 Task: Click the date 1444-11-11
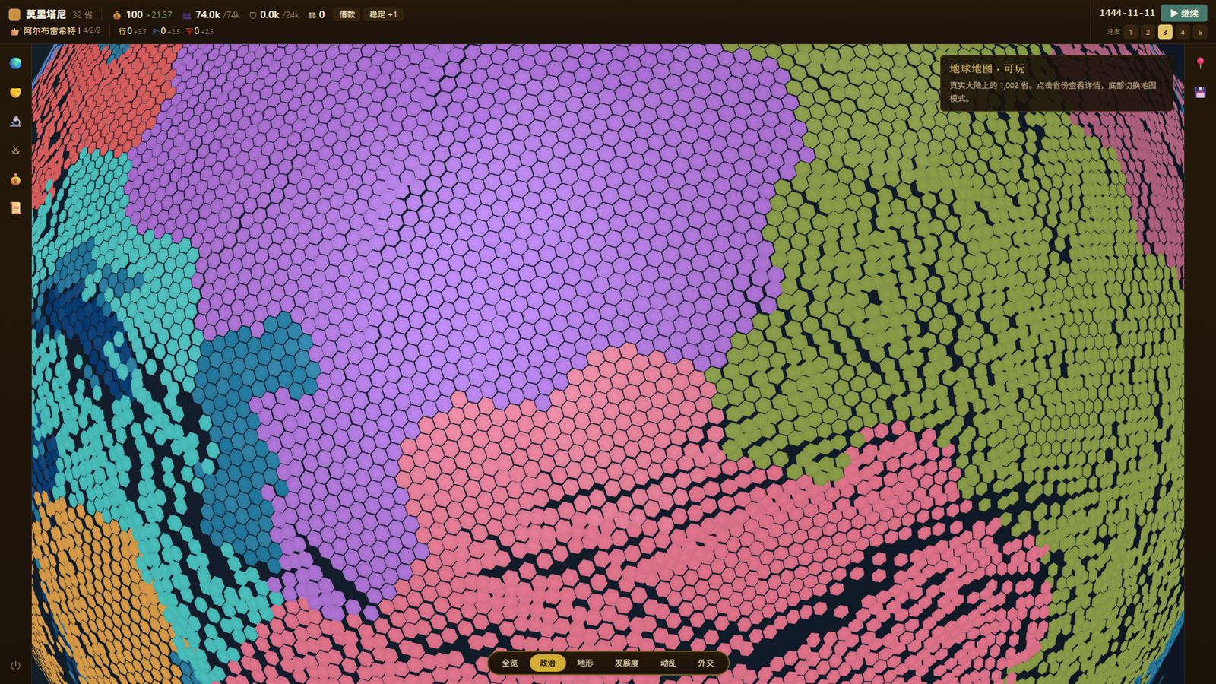[1127, 13]
